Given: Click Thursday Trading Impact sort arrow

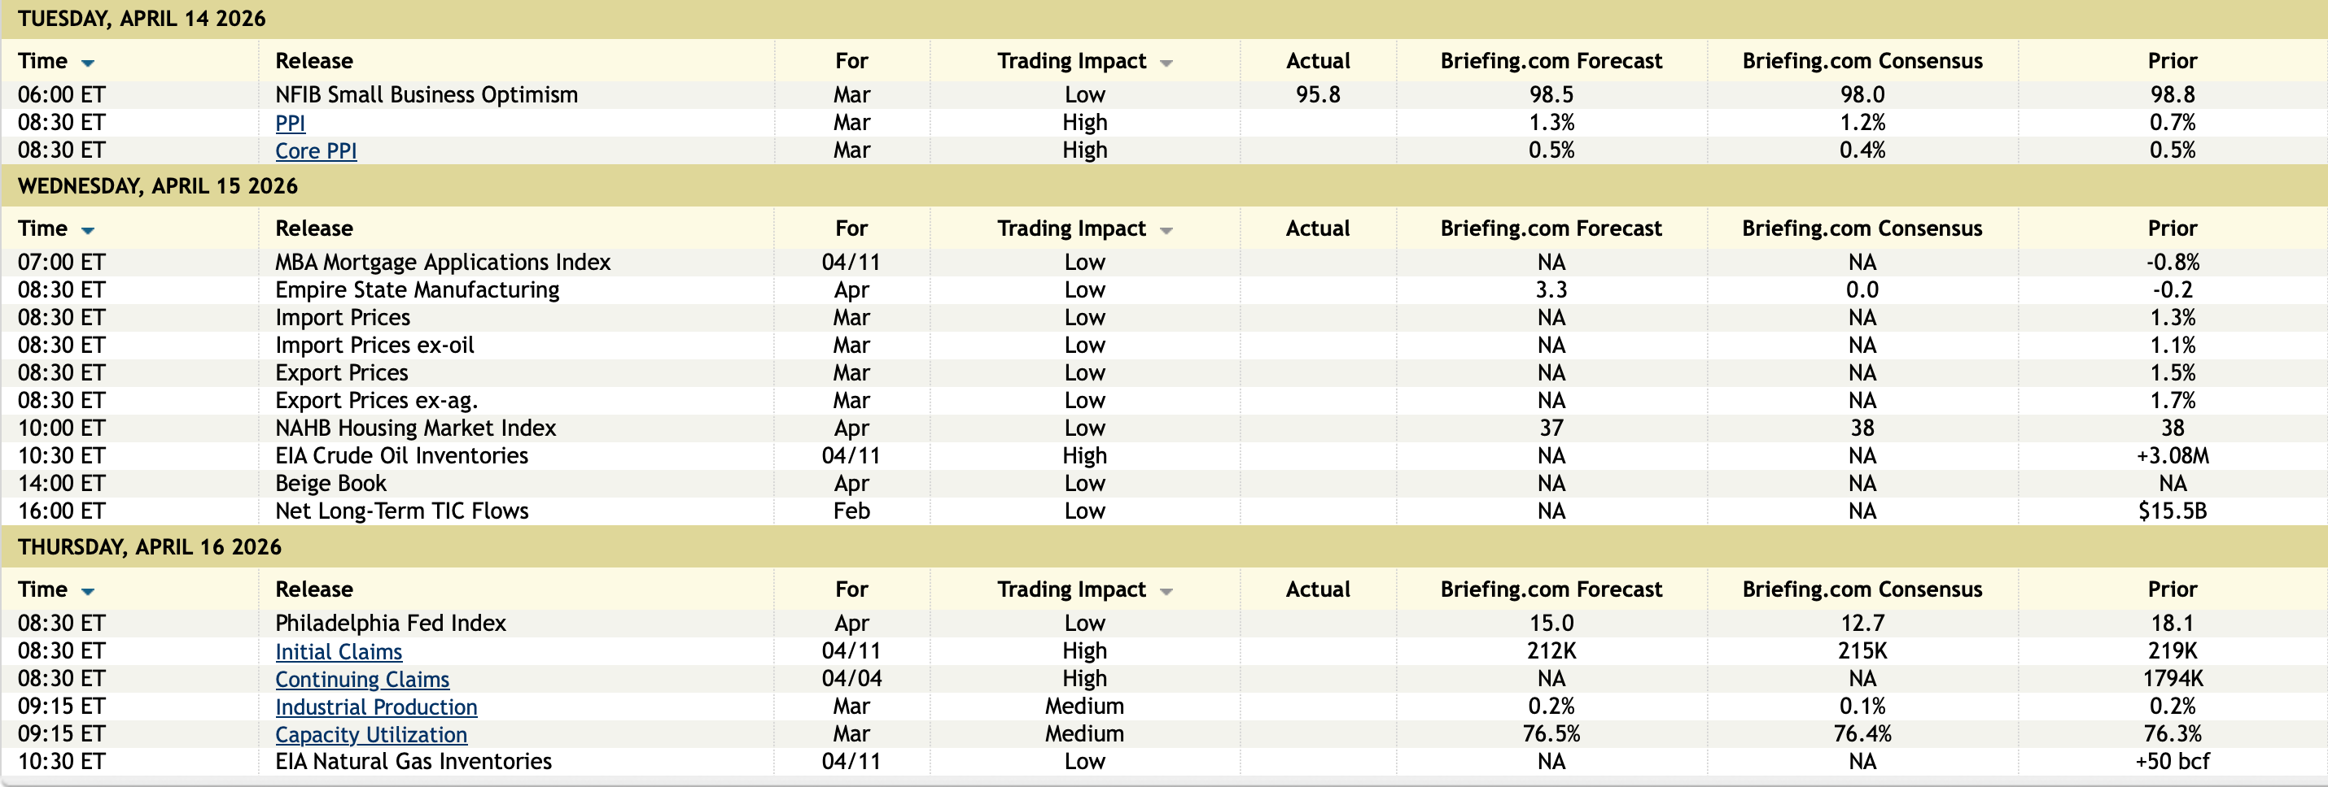Looking at the screenshot, I should pos(1166,592).
